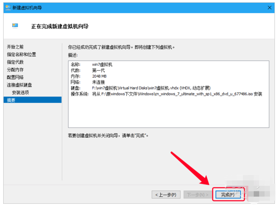Click the window title 新建虚拟机向导
Image resolution: width=279 pixels, height=207 pixels.
click(27, 8)
